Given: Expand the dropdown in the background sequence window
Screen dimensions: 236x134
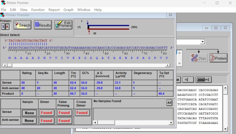Looking at the screenshot, I should (x=202, y=42).
